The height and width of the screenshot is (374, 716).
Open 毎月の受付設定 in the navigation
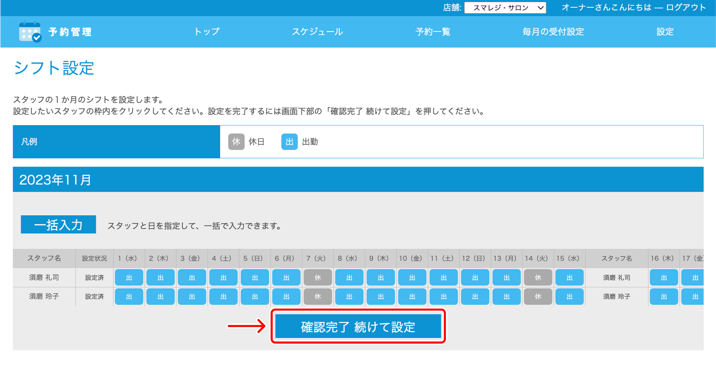point(553,32)
